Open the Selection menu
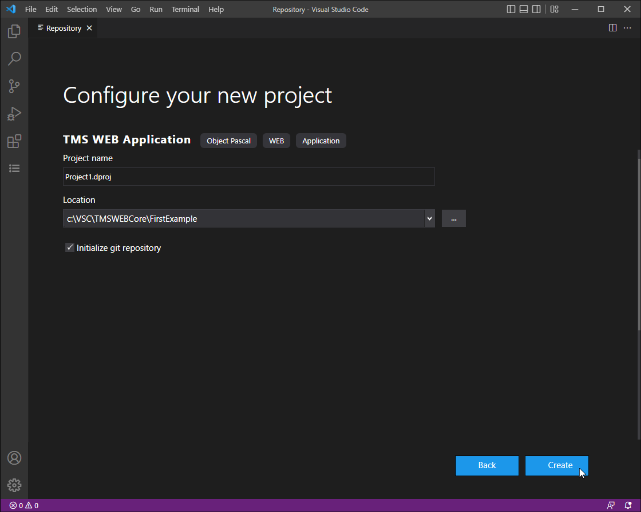 [x=82, y=9]
